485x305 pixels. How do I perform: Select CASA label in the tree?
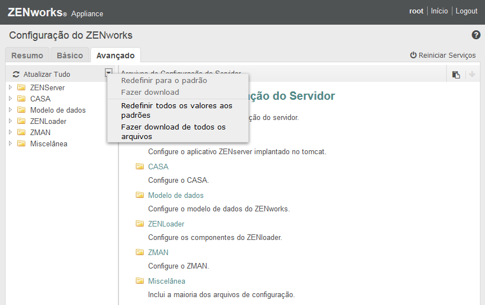click(40, 99)
